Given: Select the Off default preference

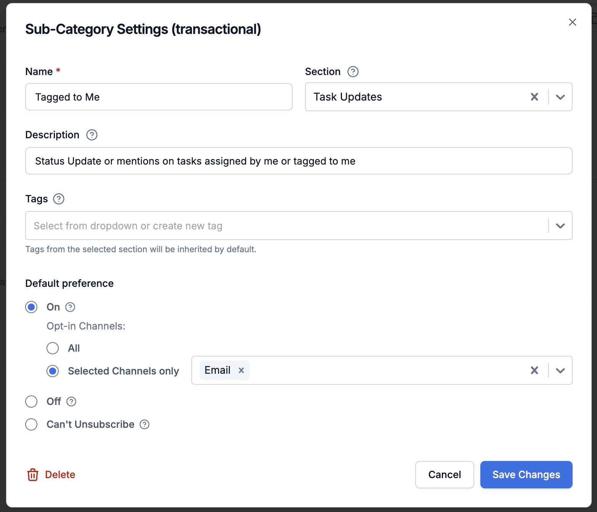Looking at the screenshot, I should pos(31,402).
